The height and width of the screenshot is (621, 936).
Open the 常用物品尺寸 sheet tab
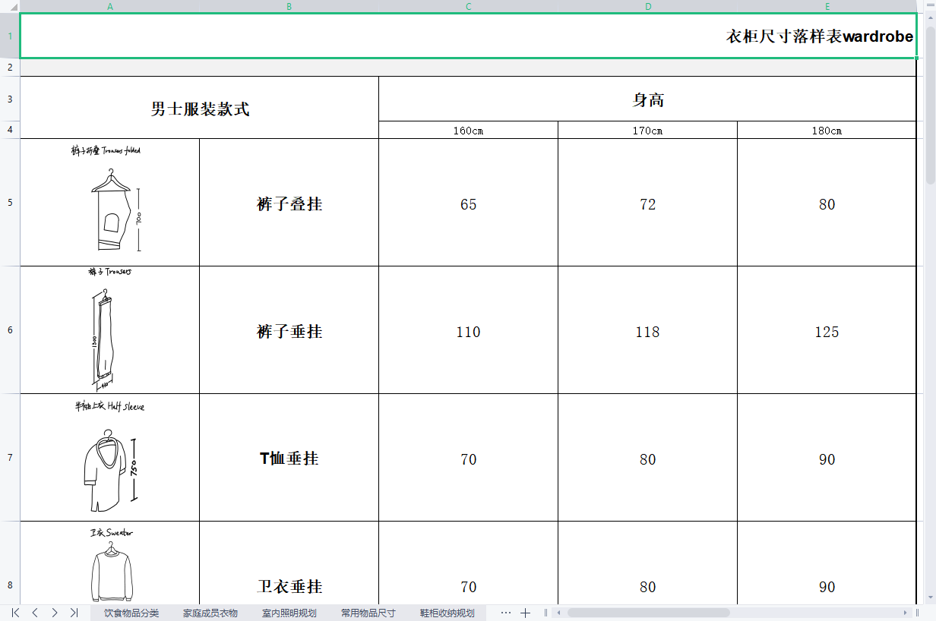pos(368,613)
